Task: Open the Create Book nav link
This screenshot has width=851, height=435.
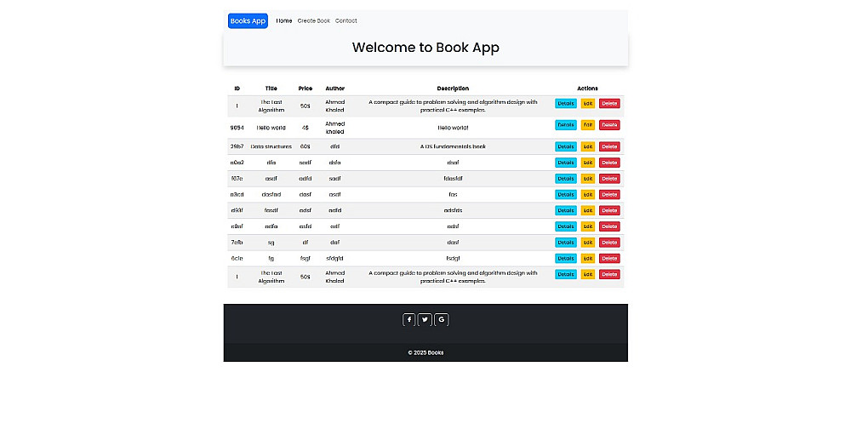Action: pyautogui.click(x=314, y=20)
